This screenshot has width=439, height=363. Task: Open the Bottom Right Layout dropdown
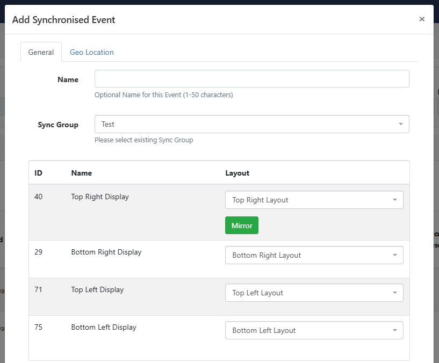pos(314,255)
